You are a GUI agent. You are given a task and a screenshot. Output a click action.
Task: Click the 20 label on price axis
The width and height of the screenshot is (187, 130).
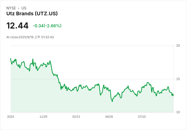(178, 46)
